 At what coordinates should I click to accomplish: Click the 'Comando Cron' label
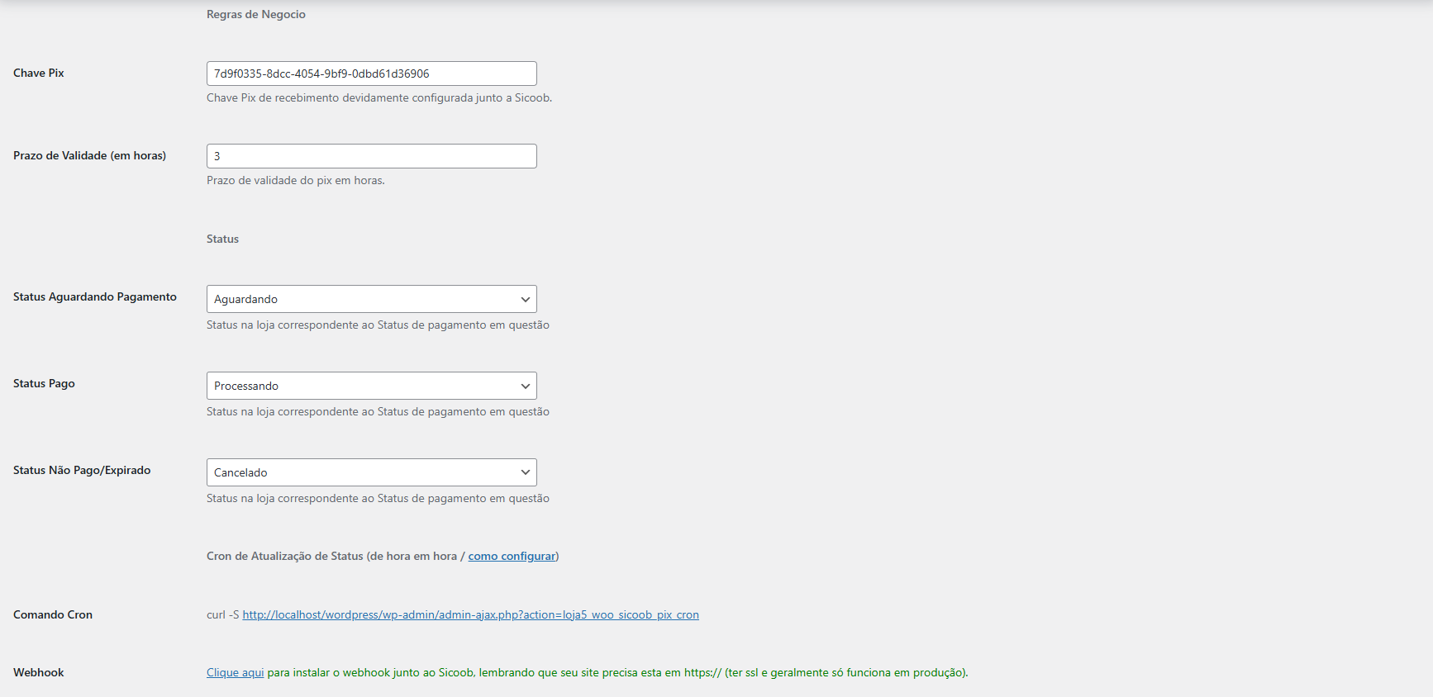(53, 615)
